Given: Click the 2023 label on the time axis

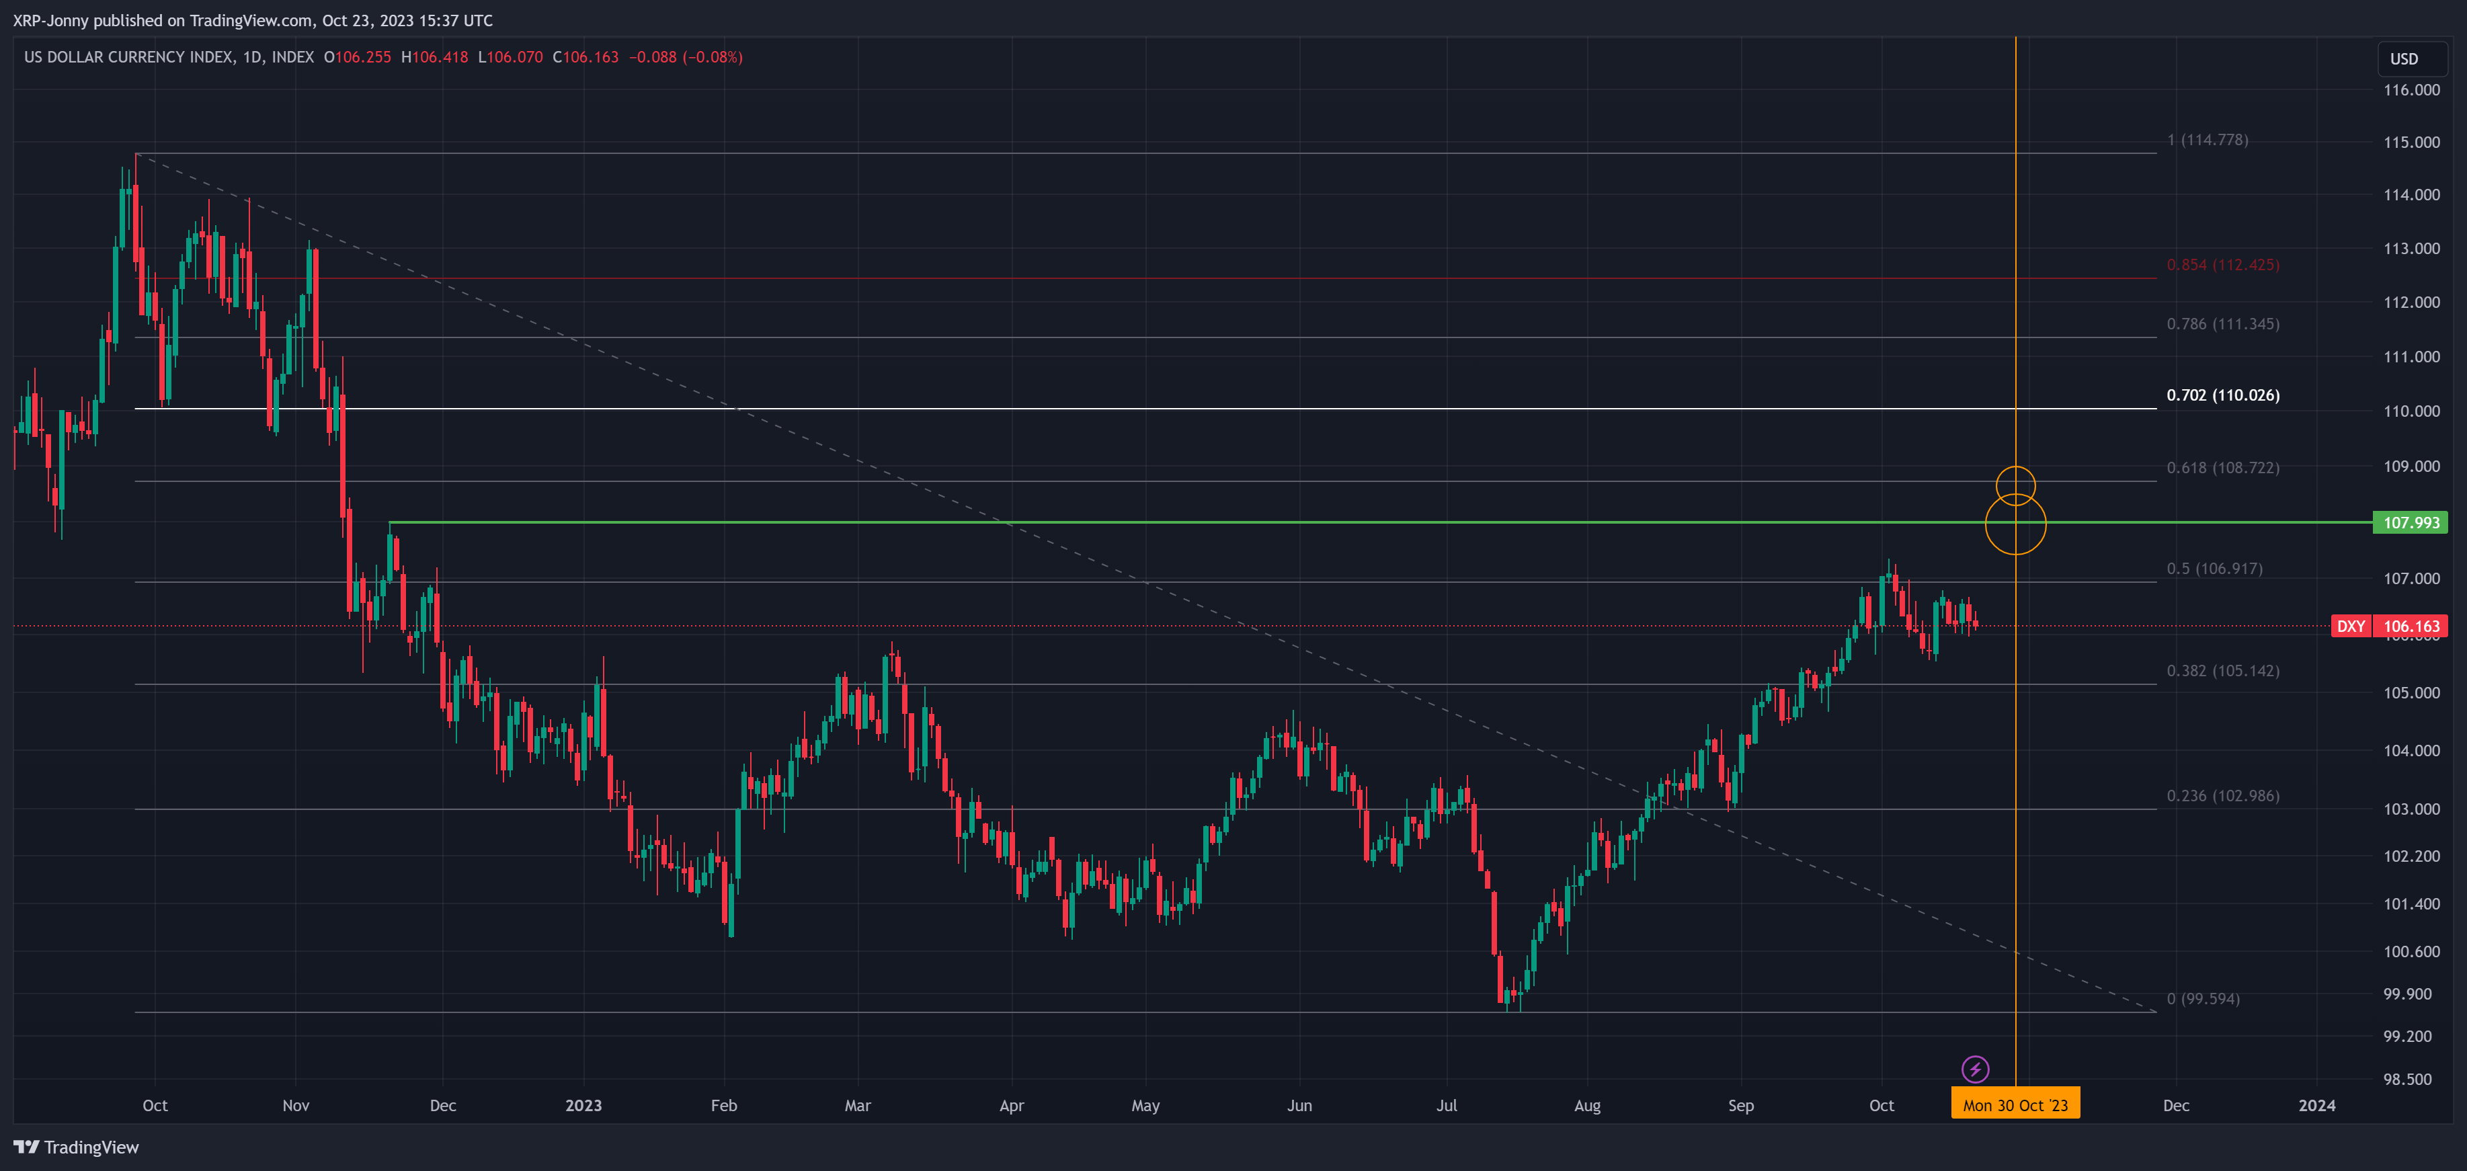Looking at the screenshot, I should pyautogui.click(x=583, y=1105).
